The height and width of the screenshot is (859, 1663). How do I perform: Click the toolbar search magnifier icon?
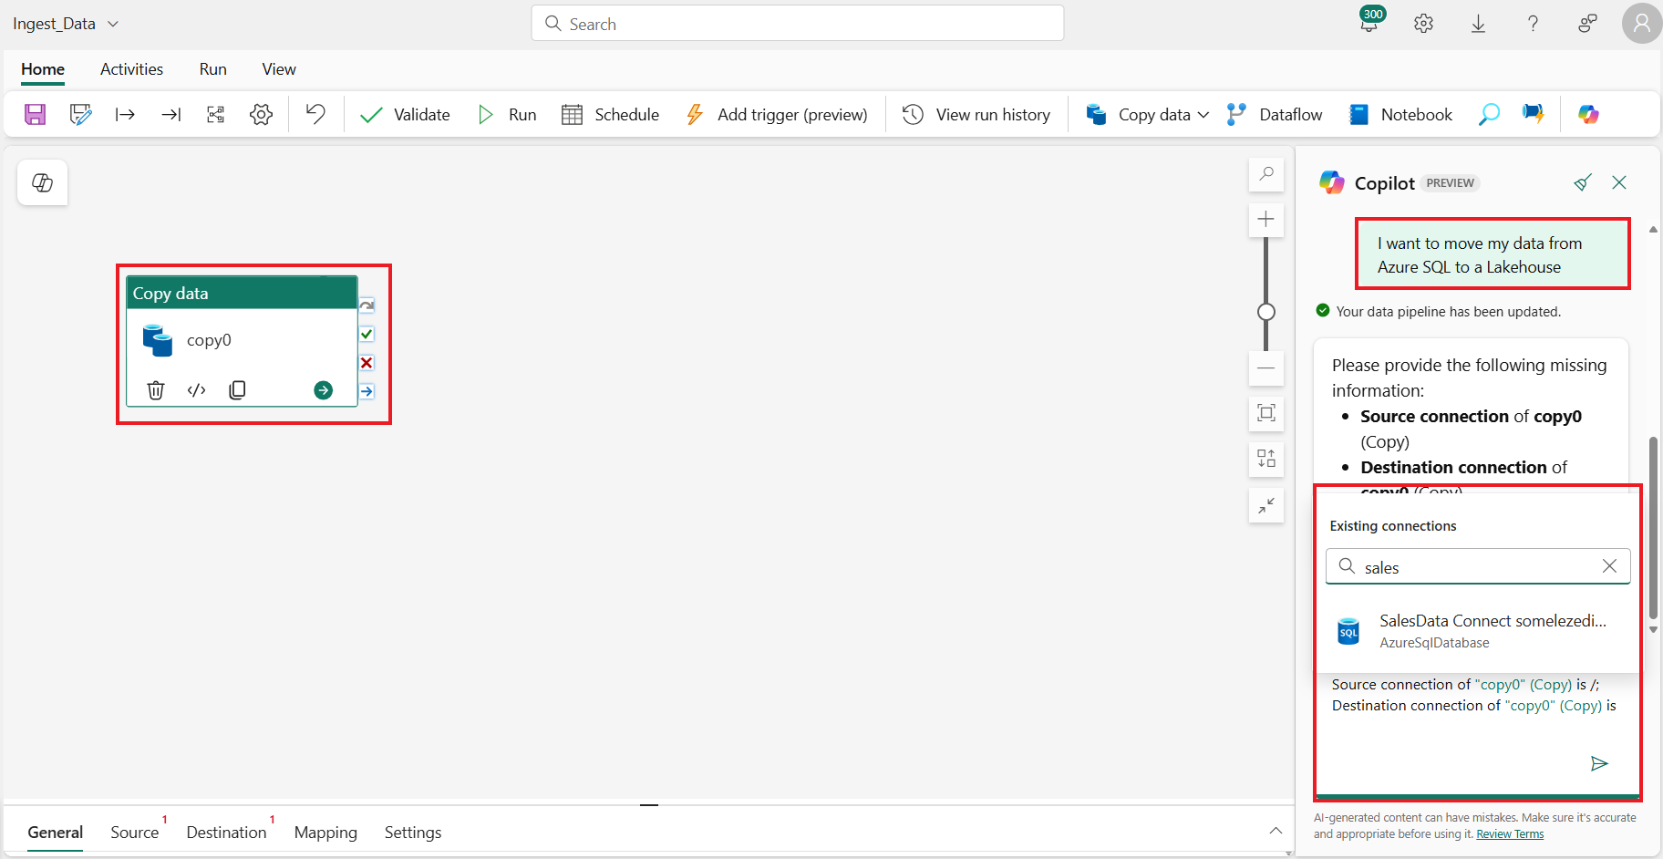pyautogui.click(x=1488, y=114)
